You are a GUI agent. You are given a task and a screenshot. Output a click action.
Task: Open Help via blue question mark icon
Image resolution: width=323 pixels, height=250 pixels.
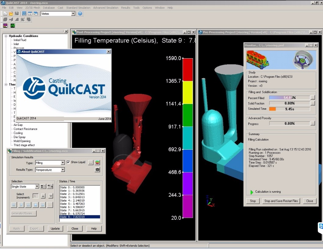click(x=80, y=14)
